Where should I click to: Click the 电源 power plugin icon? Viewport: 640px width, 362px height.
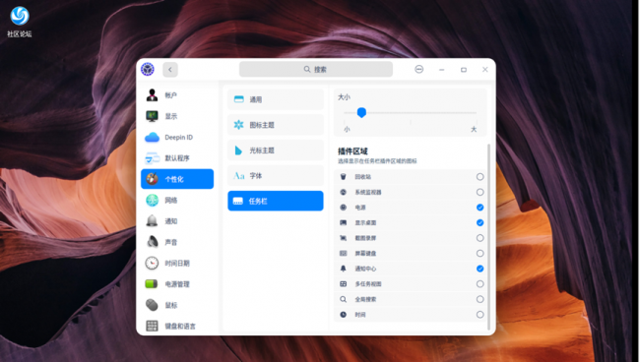coord(344,208)
